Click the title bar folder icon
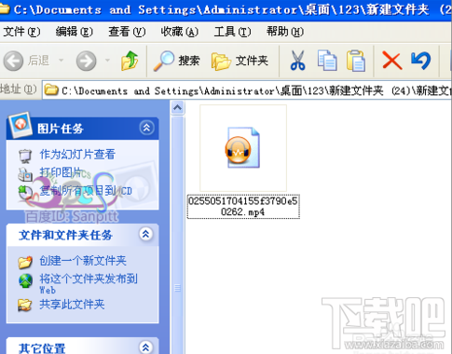The width and height of the screenshot is (452, 354). click(x=4, y=9)
